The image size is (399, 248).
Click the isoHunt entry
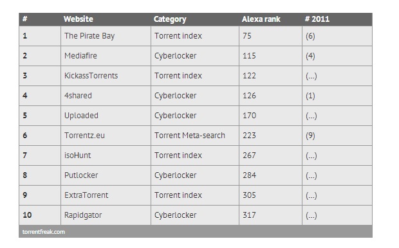coord(78,155)
